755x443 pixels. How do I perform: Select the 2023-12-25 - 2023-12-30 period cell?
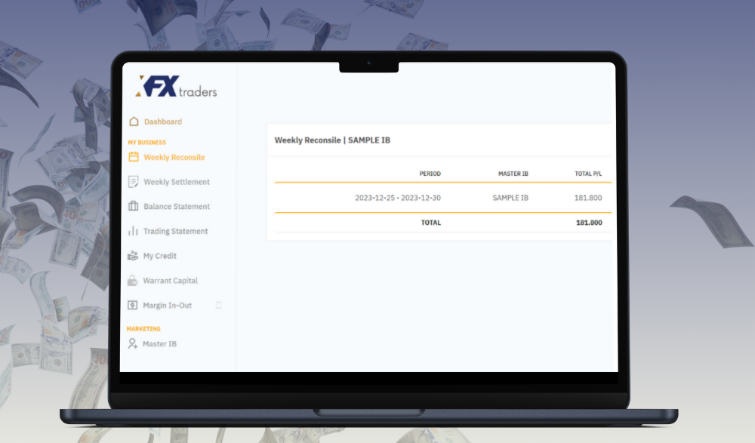[x=398, y=198]
